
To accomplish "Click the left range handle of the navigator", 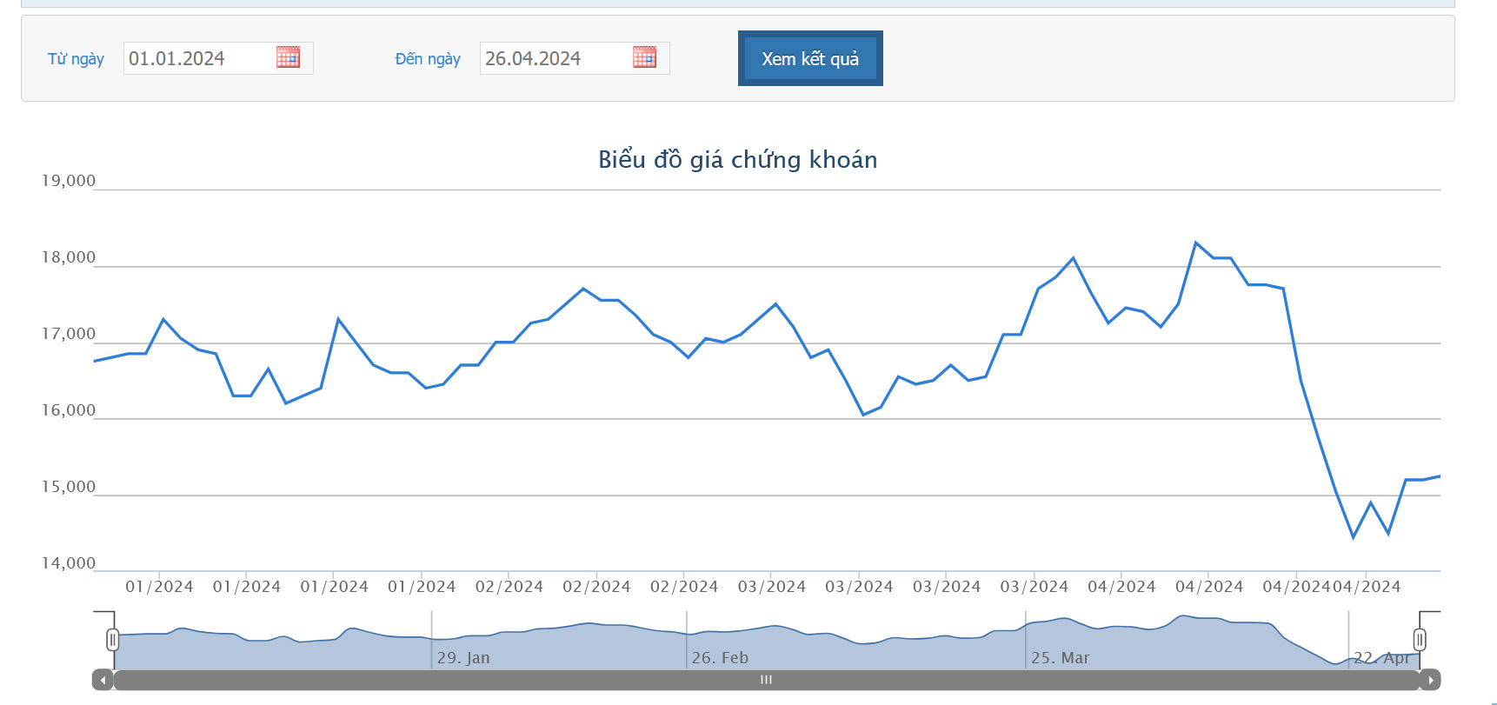I will (112, 640).
